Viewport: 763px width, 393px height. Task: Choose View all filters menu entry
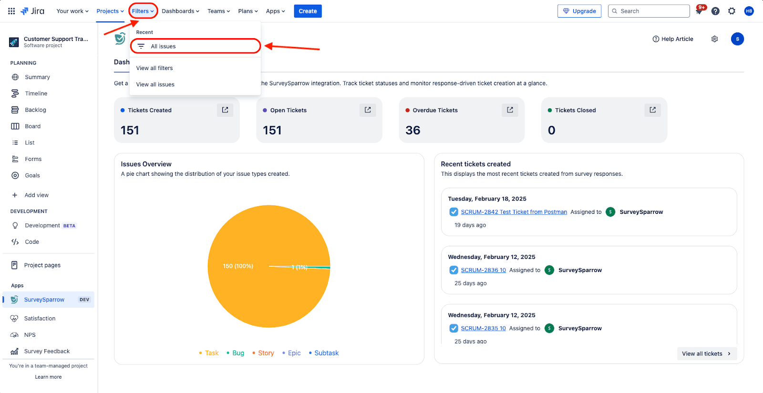155,68
